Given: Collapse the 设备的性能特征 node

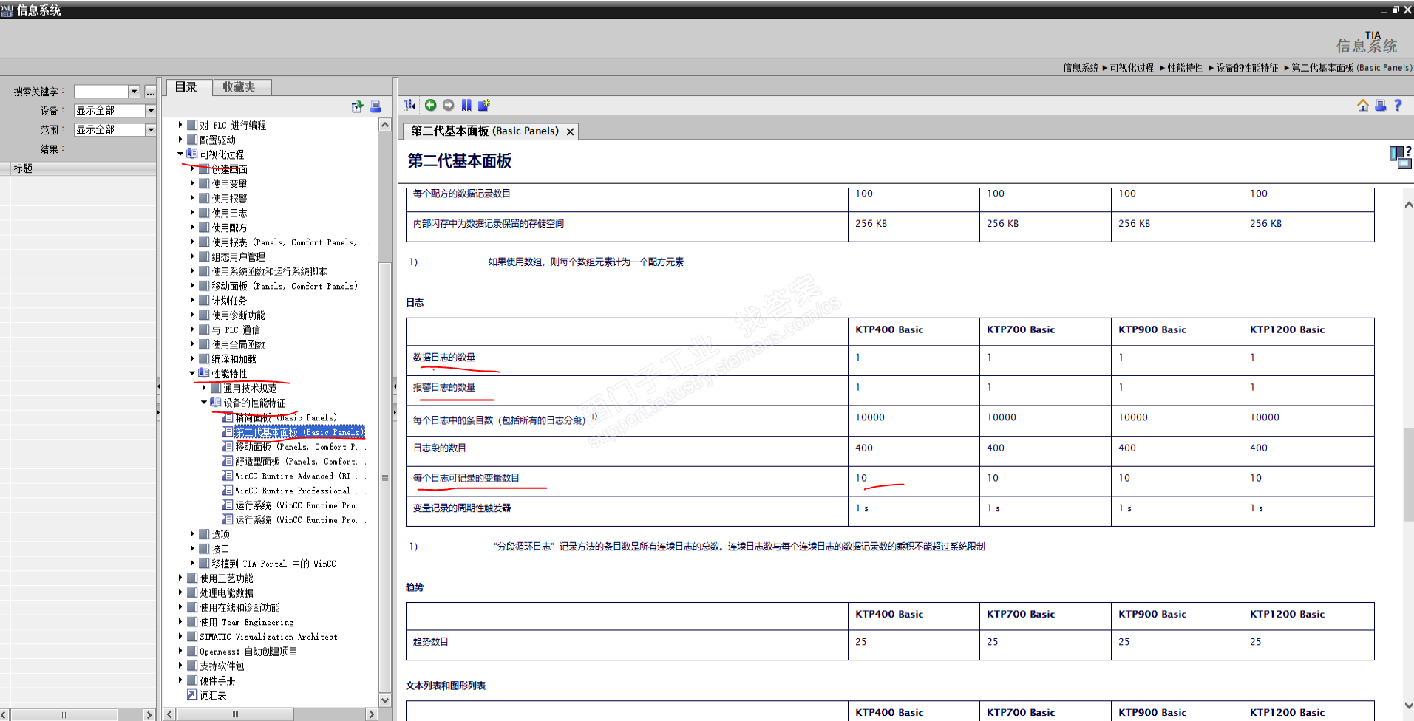Looking at the screenshot, I should click(x=204, y=403).
